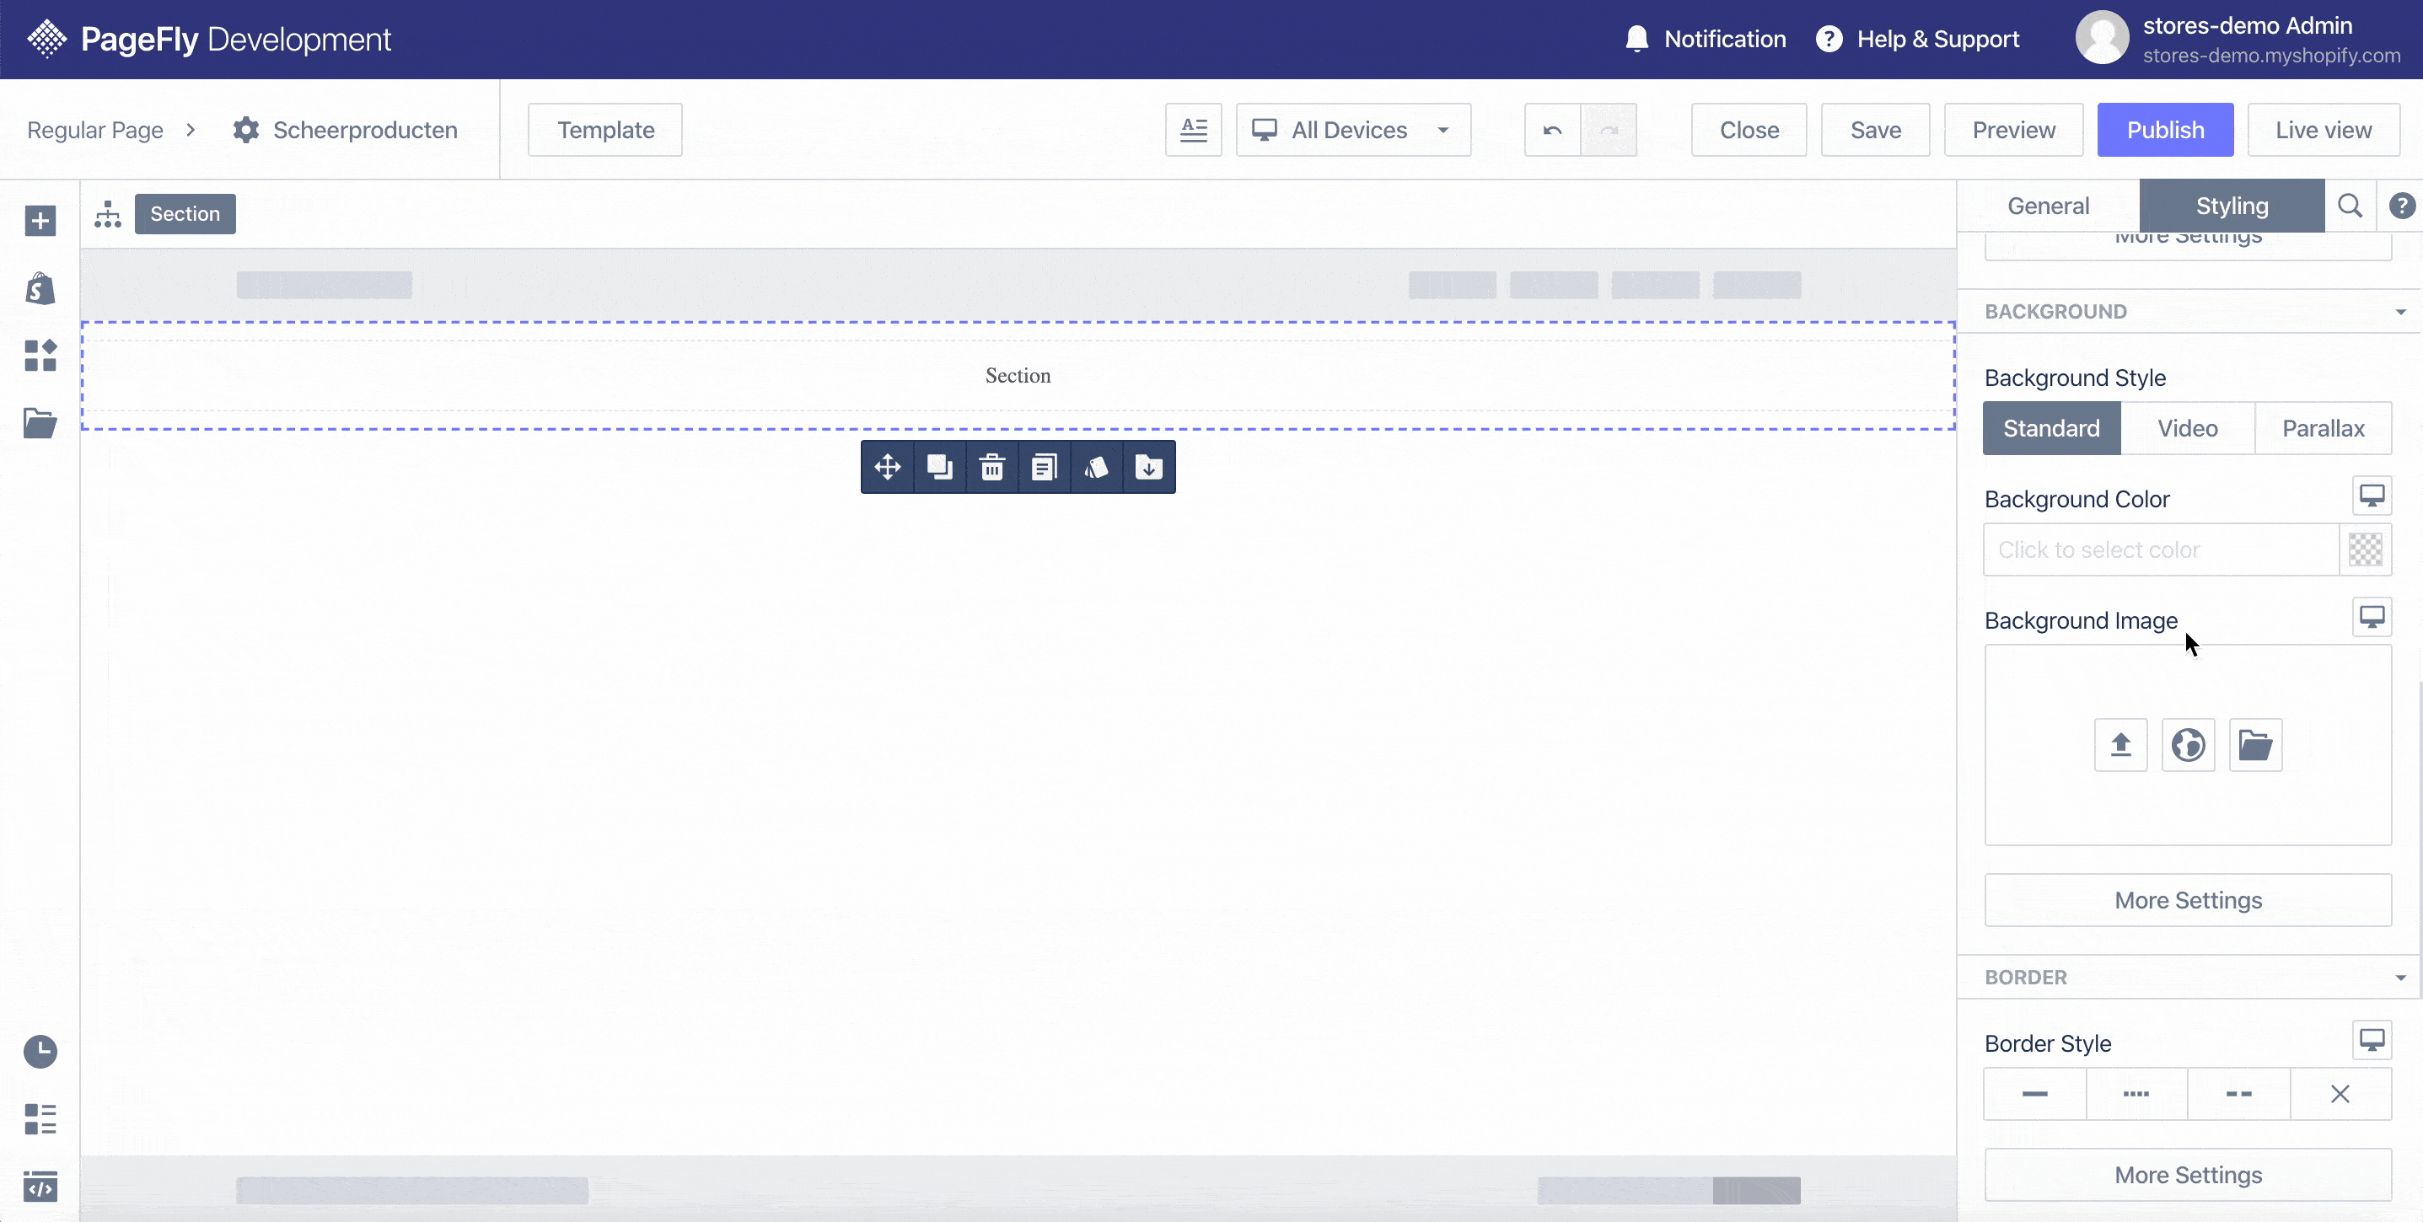Click the transparent background color swatch

(x=2365, y=549)
